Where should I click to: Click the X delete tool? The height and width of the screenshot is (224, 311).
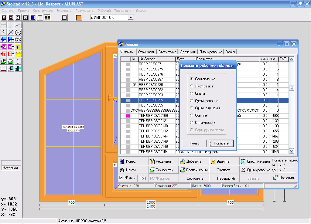[11, 32]
